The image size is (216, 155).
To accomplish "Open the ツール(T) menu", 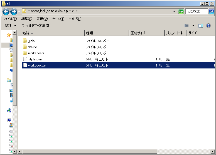I will 58,19.
